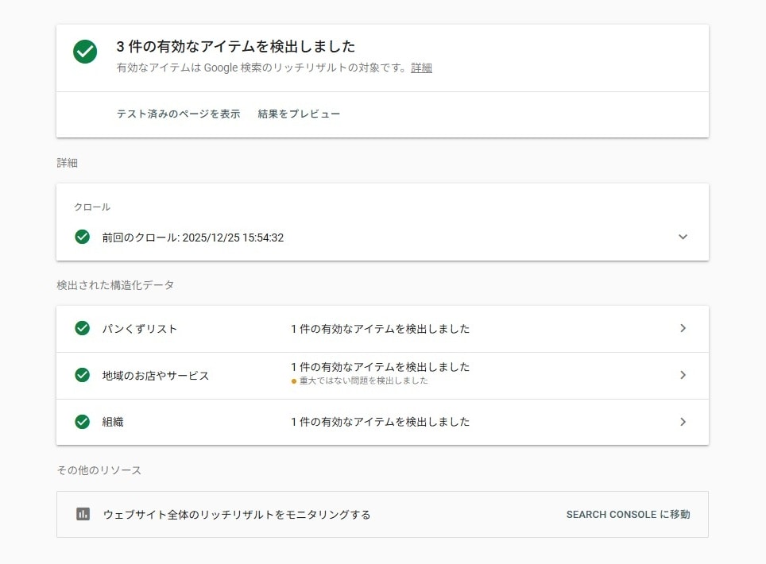Click the checkmark icon beside 地域のお店やサービス
The image size is (766, 564).
82,375
